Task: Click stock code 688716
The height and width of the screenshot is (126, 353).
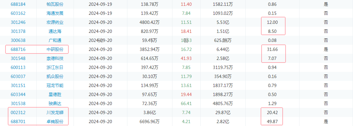Action: click(x=18, y=49)
